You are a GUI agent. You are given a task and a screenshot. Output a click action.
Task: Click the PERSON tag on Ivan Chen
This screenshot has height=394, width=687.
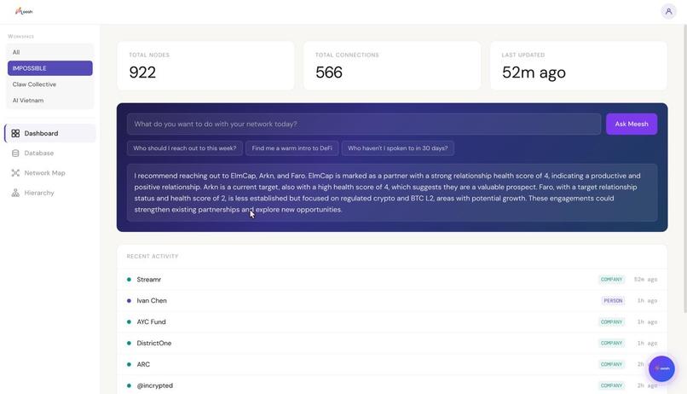pos(613,301)
